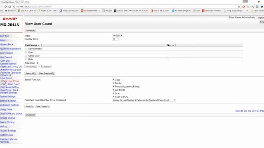Open the Status menu item

tap(3, 40)
